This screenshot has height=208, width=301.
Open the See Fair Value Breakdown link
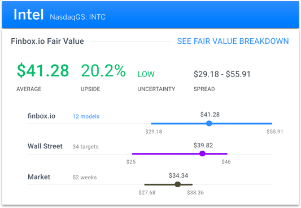pos(233,41)
